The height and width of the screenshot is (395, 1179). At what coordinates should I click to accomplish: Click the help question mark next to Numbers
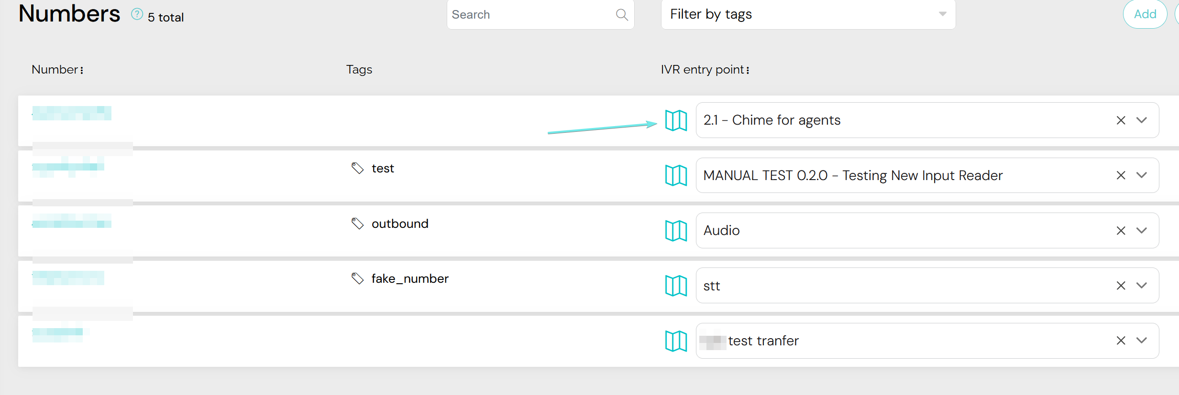tap(137, 14)
